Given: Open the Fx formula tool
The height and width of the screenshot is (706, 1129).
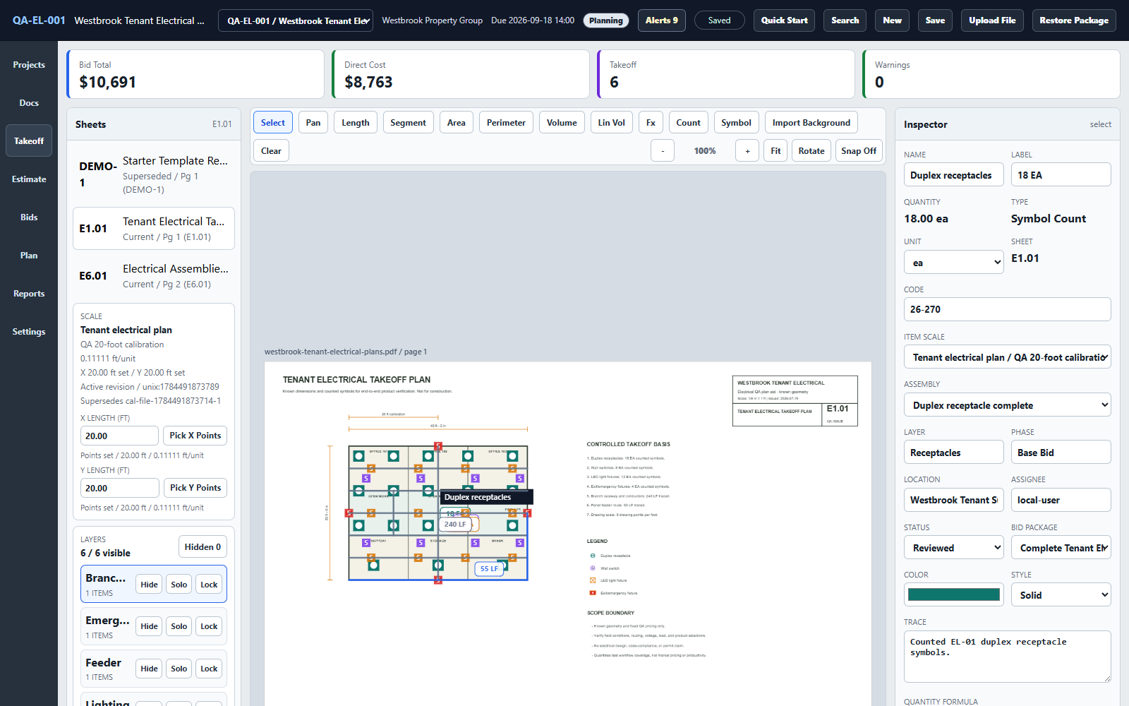Looking at the screenshot, I should 651,123.
